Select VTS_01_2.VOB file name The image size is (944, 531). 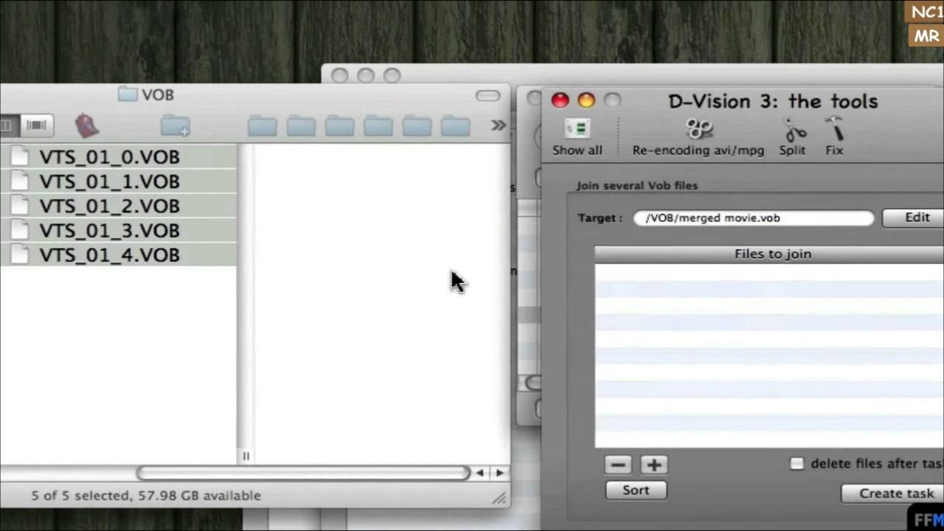(x=109, y=206)
